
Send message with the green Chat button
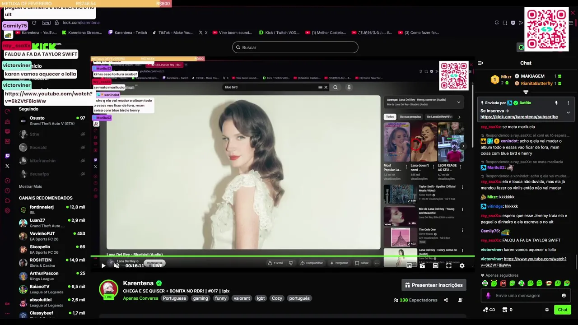click(x=562, y=310)
